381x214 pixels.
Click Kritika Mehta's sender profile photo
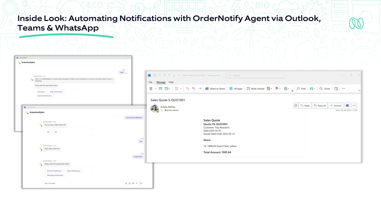click(x=155, y=108)
